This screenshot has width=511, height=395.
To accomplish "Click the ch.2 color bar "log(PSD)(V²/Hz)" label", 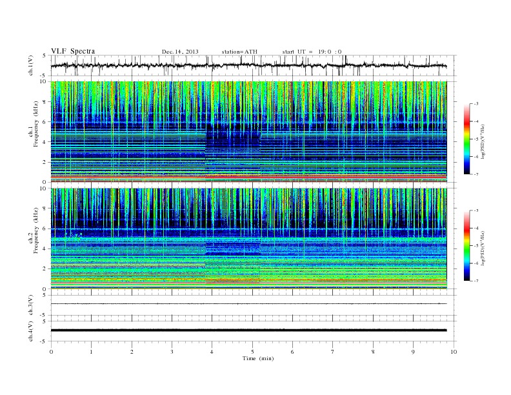I will [483, 248].
